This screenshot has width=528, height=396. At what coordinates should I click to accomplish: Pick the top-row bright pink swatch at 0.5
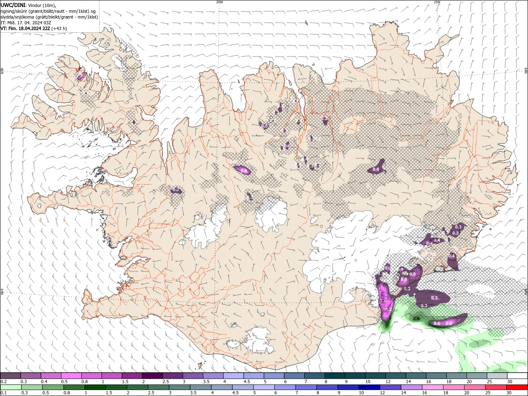pyautogui.click(x=71, y=376)
